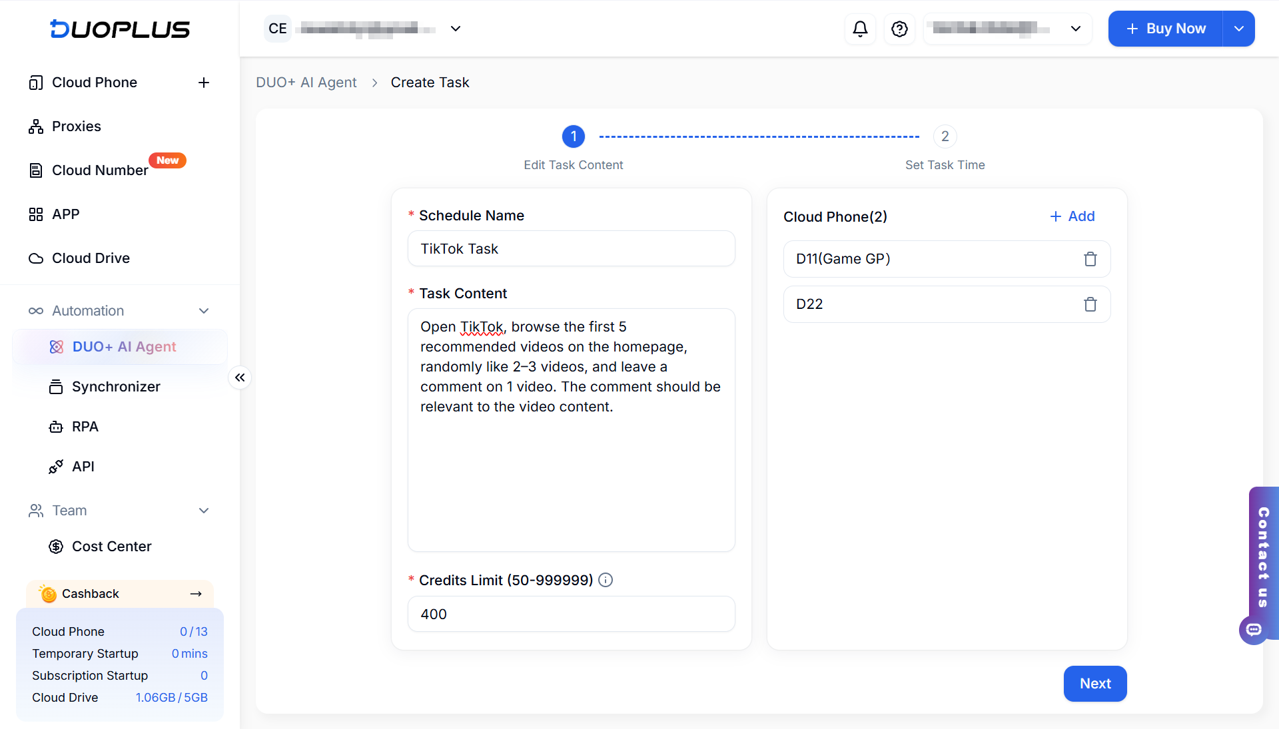
Task: Collapse the Team group
Action: (204, 511)
